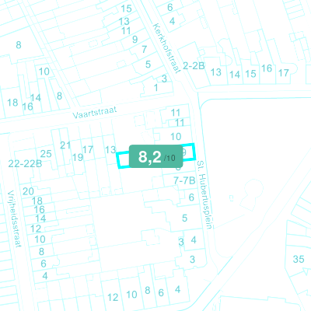Select house number 20 on Vrijheidsstraat
This screenshot has height=311, width=311.
28,191
